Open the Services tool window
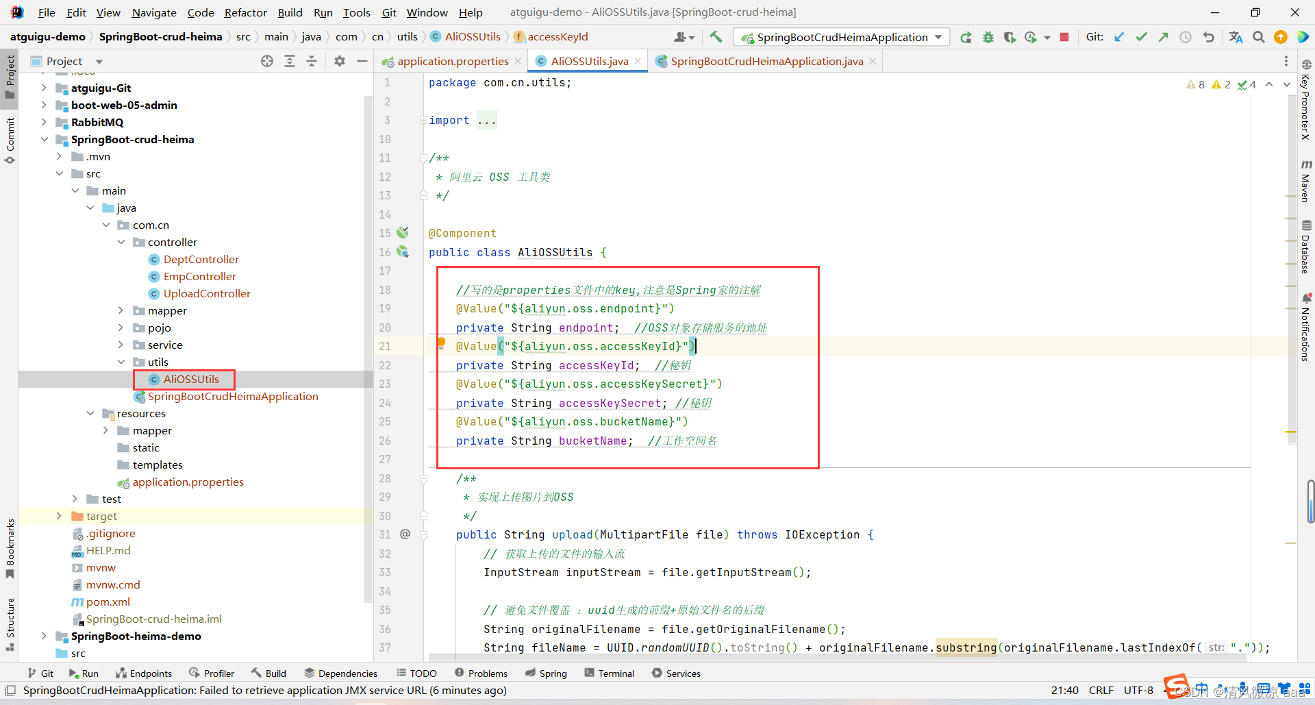This screenshot has width=1315, height=705. pyautogui.click(x=676, y=673)
